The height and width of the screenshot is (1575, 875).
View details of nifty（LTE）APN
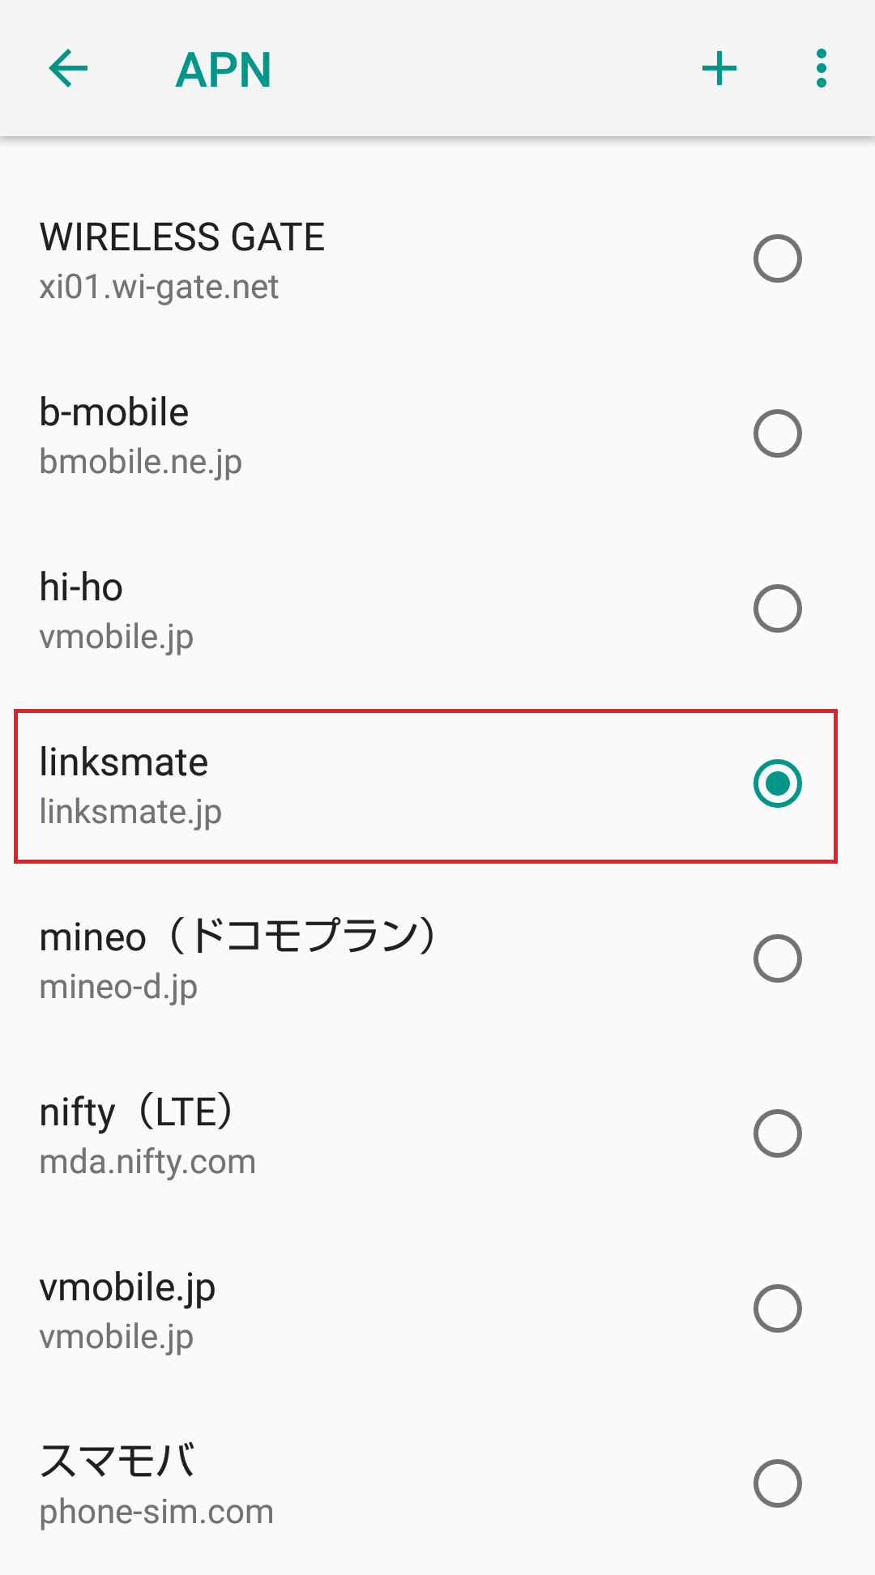(x=324, y=1134)
